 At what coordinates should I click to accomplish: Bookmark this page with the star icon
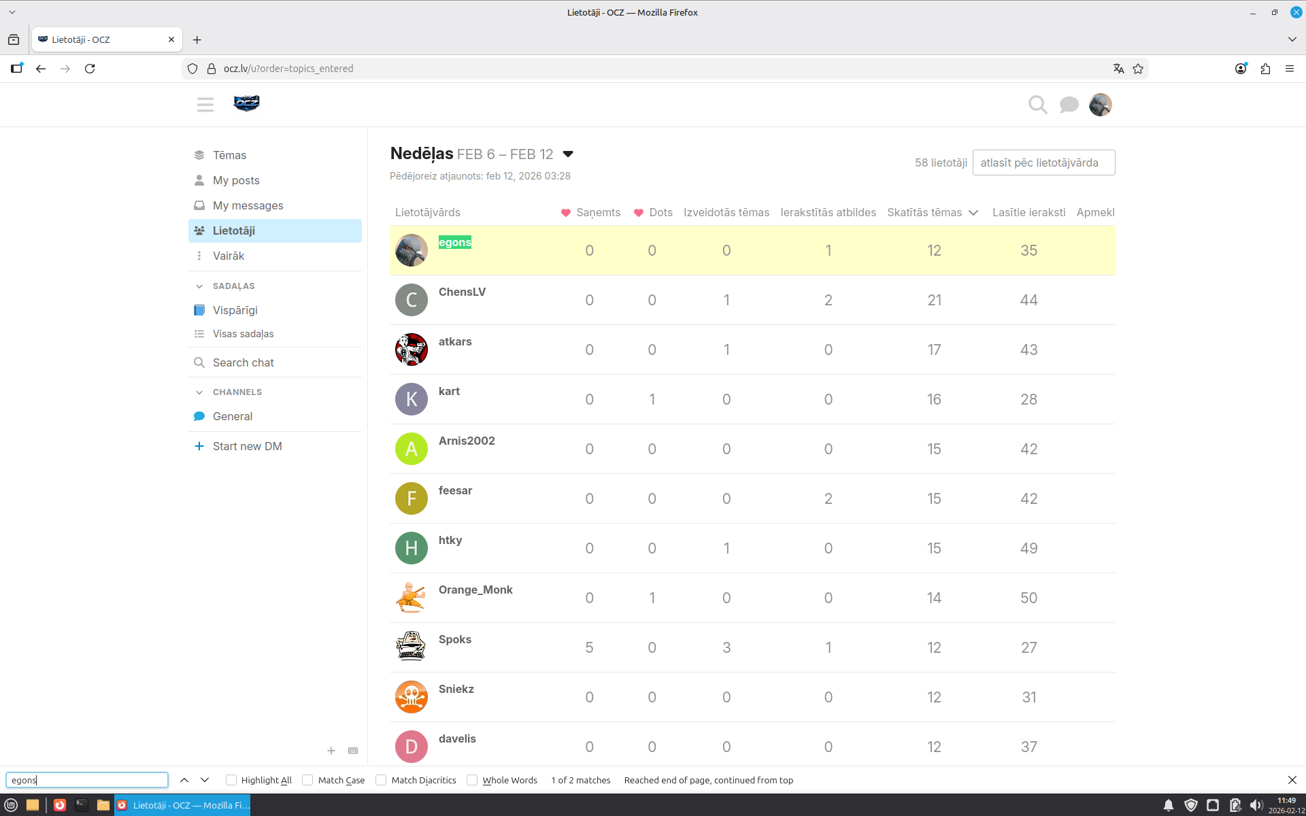(1138, 69)
